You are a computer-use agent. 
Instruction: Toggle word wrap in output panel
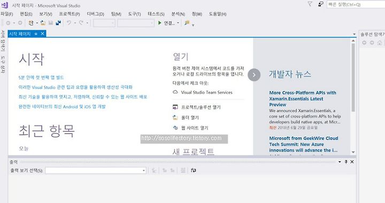(x=194, y=170)
